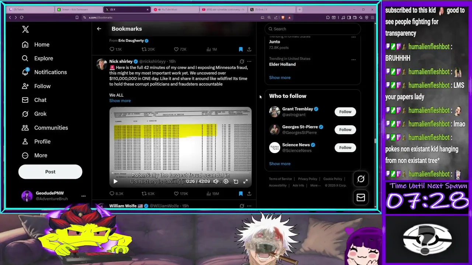Reply to Eric Daugherty post (1.1K)
The height and width of the screenshot is (265, 472).
pos(116,49)
